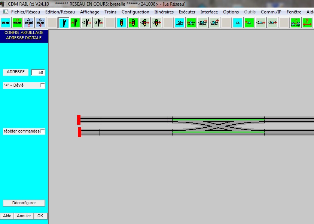This screenshot has width=314, height=224.
Task: Click the green question mark with red double arrow
Action: click(x=307, y=22)
